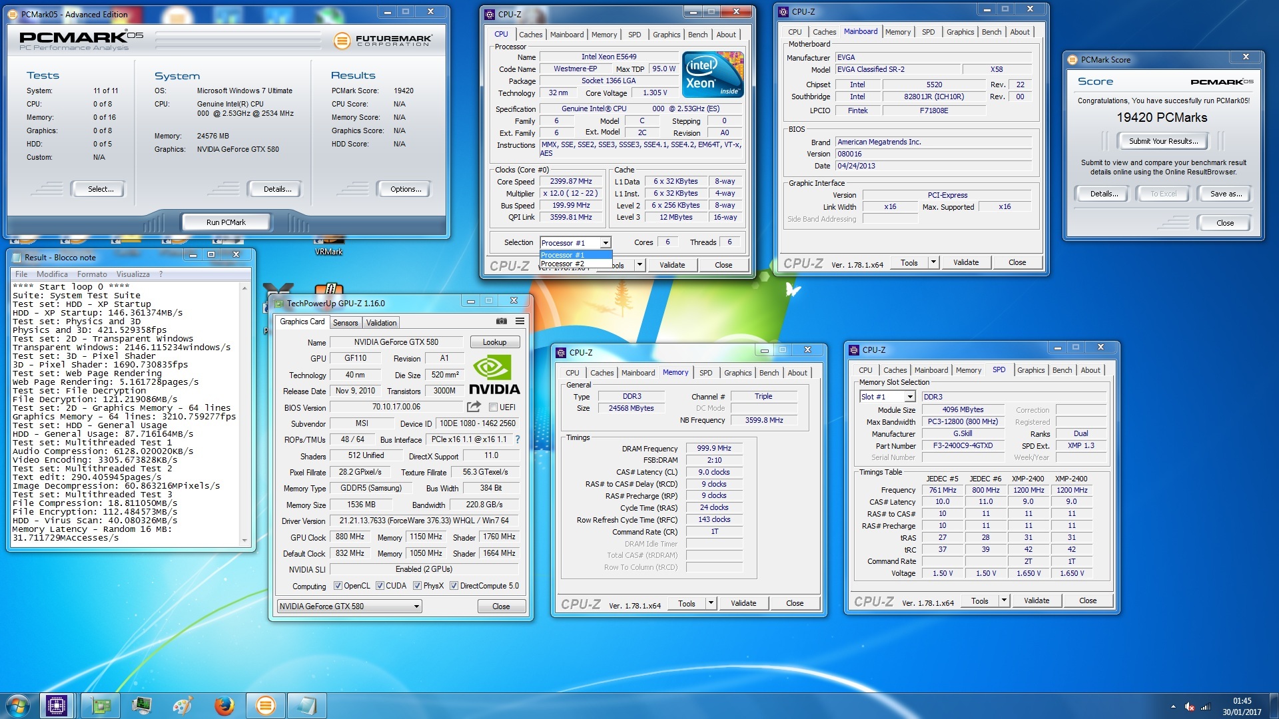Click the NVIDIA logo in GPU-Z
The image size is (1279, 719).
(494, 375)
